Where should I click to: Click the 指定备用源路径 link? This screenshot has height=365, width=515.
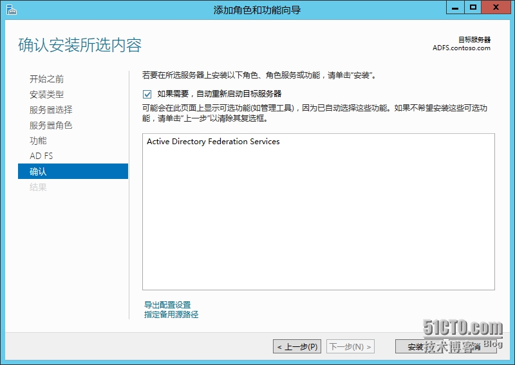click(x=171, y=315)
